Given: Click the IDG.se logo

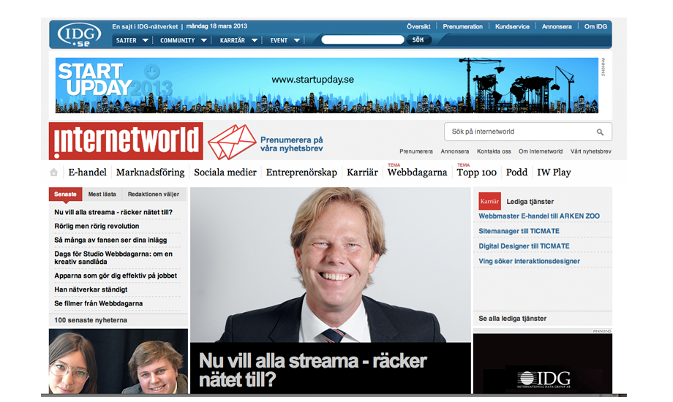Looking at the screenshot, I should coord(80,34).
